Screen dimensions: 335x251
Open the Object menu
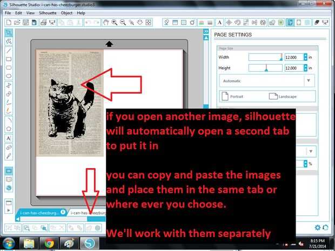point(66,13)
